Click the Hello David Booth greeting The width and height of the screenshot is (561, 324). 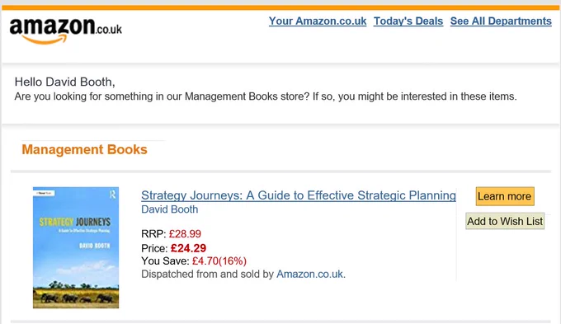[64, 82]
